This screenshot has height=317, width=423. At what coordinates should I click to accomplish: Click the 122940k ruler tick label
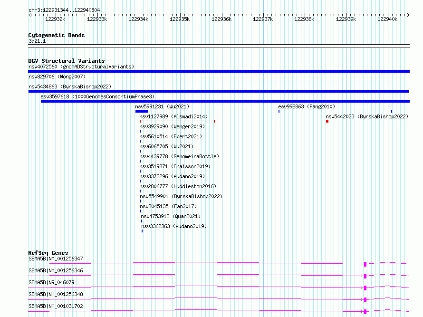coord(387,19)
